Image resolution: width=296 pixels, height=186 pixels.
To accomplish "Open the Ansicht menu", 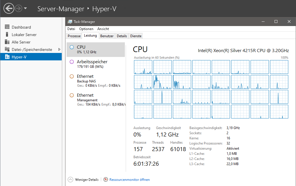I will (x=103, y=29).
